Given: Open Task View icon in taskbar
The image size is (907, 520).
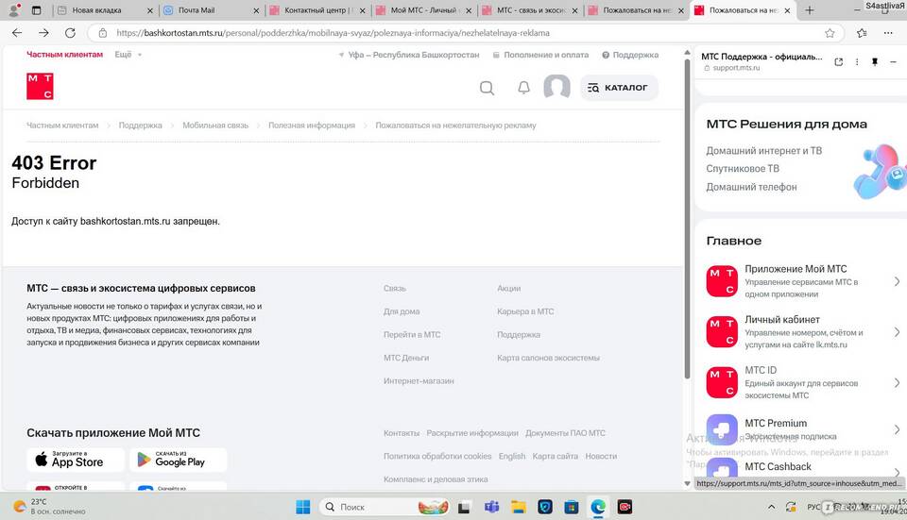Looking at the screenshot, I should 464,508.
